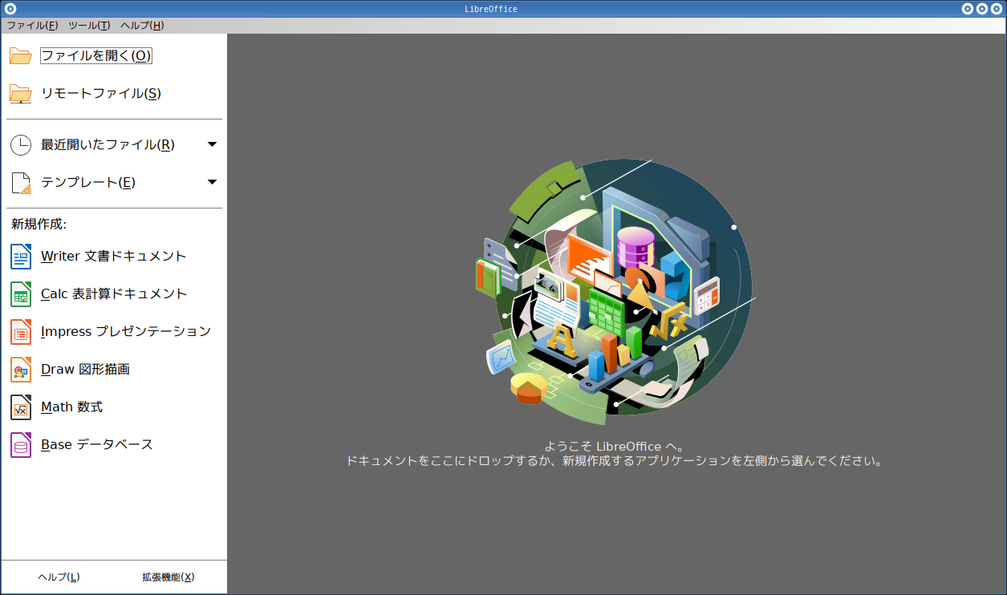Viewport: 1007px width, 595px height.
Task: Open the ツール(T) menu
Action: pyautogui.click(x=89, y=26)
